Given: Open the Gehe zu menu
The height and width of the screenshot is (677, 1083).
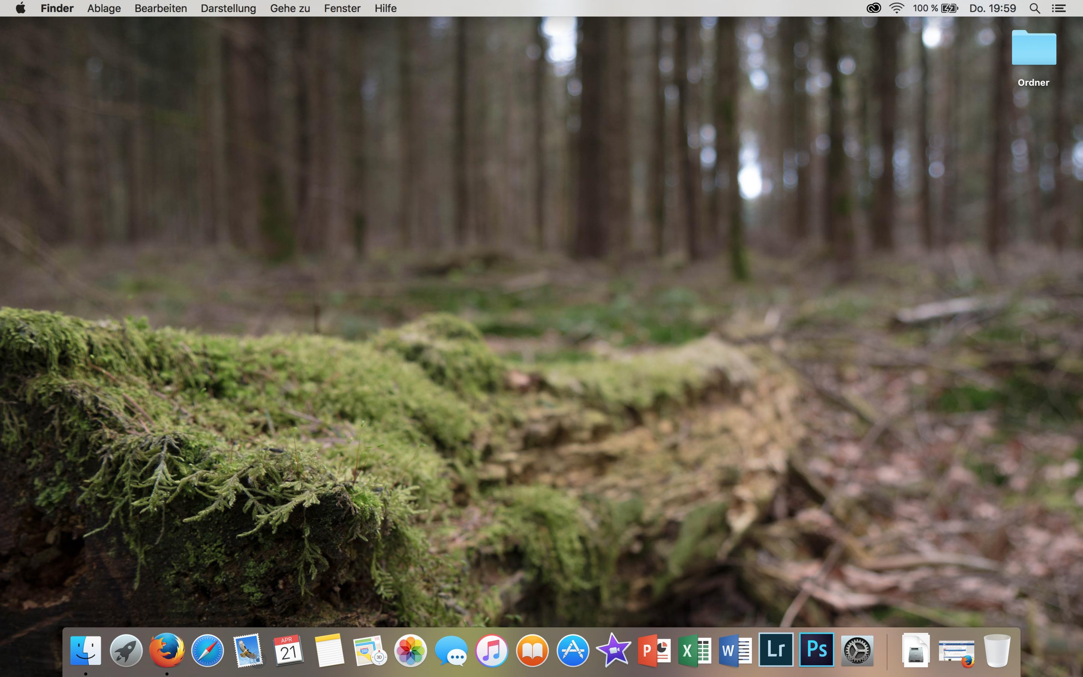Looking at the screenshot, I should tap(290, 8).
